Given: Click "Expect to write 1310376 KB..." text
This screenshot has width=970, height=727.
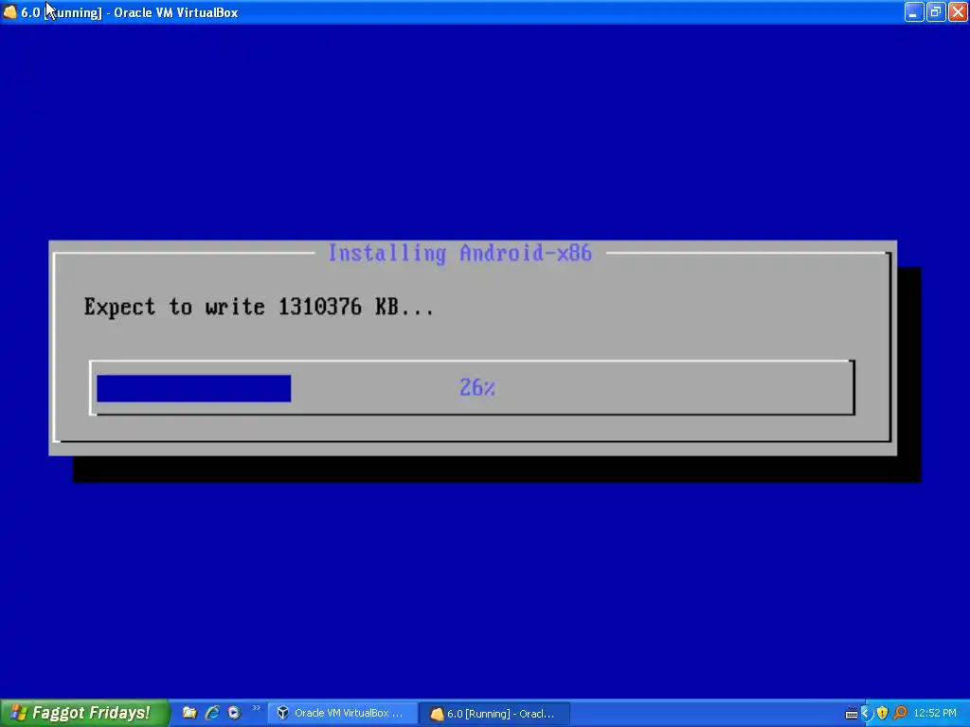Looking at the screenshot, I should [259, 307].
